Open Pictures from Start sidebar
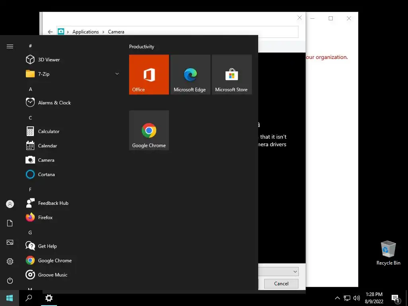Screen dimensions: 408x306 [x=10, y=242]
